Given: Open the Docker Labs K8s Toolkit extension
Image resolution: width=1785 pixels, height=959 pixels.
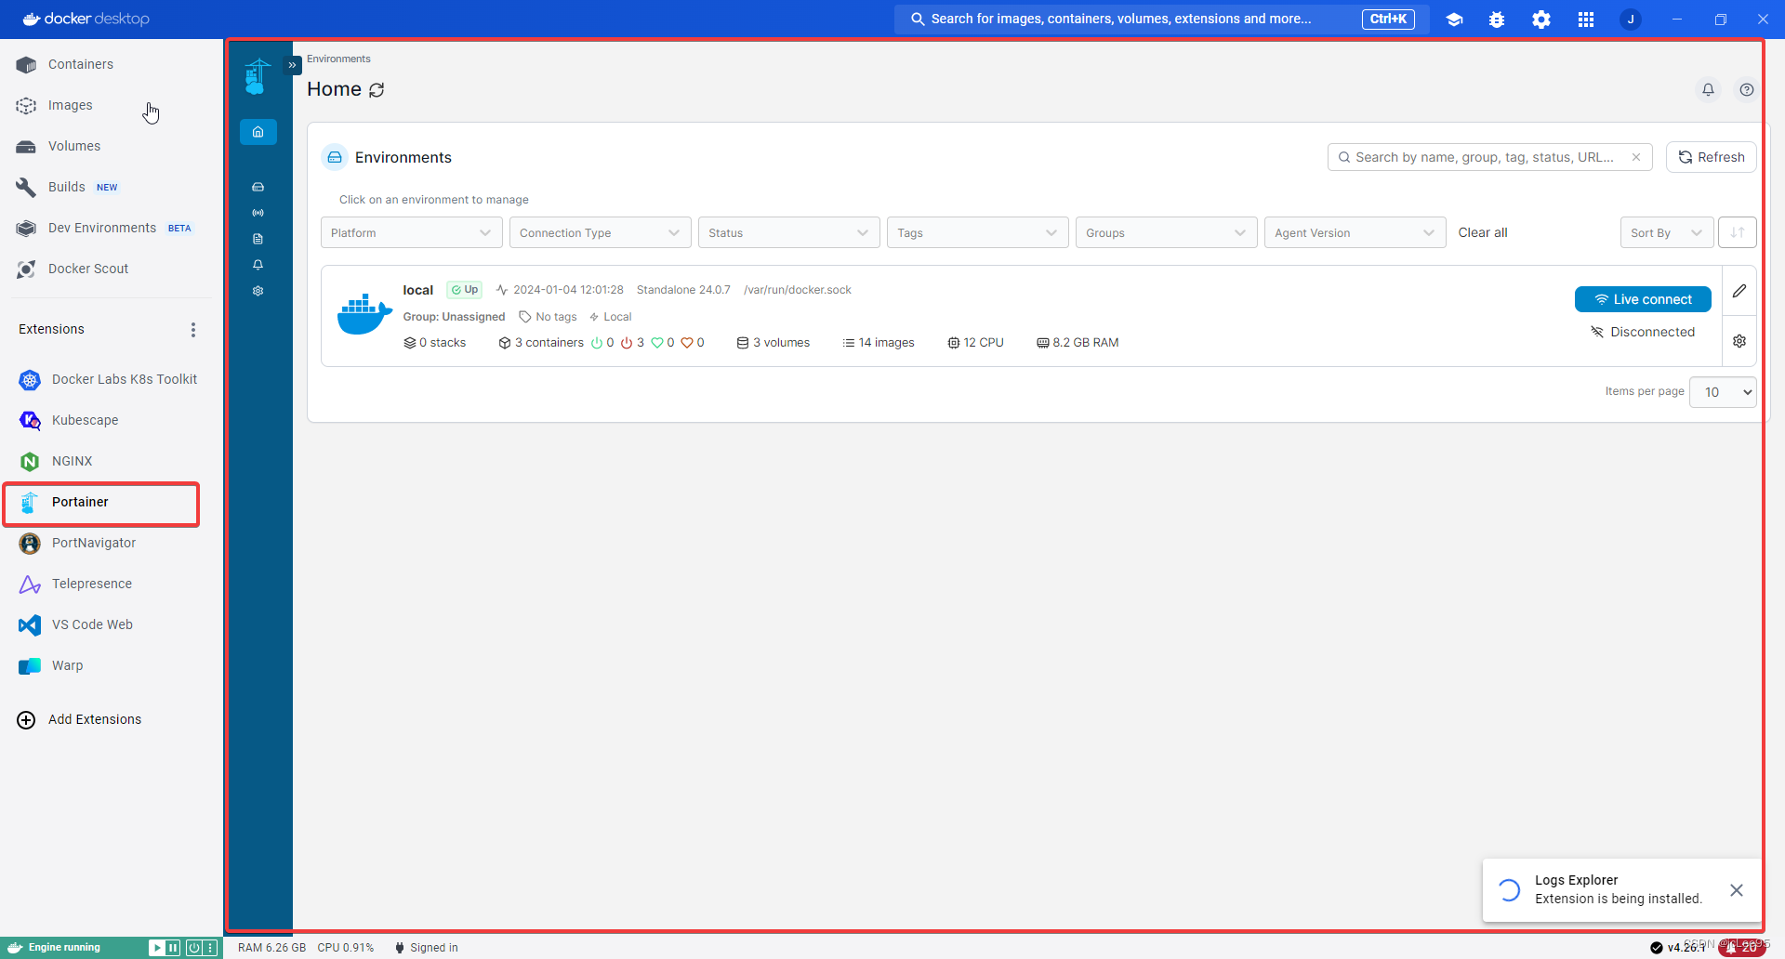Looking at the screenshot, I should tap(112, 379).
